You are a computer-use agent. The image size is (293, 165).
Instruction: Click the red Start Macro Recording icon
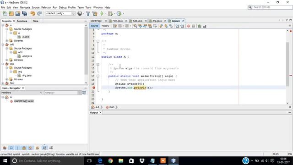pyautogui.click(x=189, y=26)
